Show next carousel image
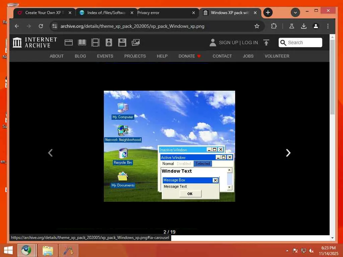This screenshot has height=257, width=343. 288,153
